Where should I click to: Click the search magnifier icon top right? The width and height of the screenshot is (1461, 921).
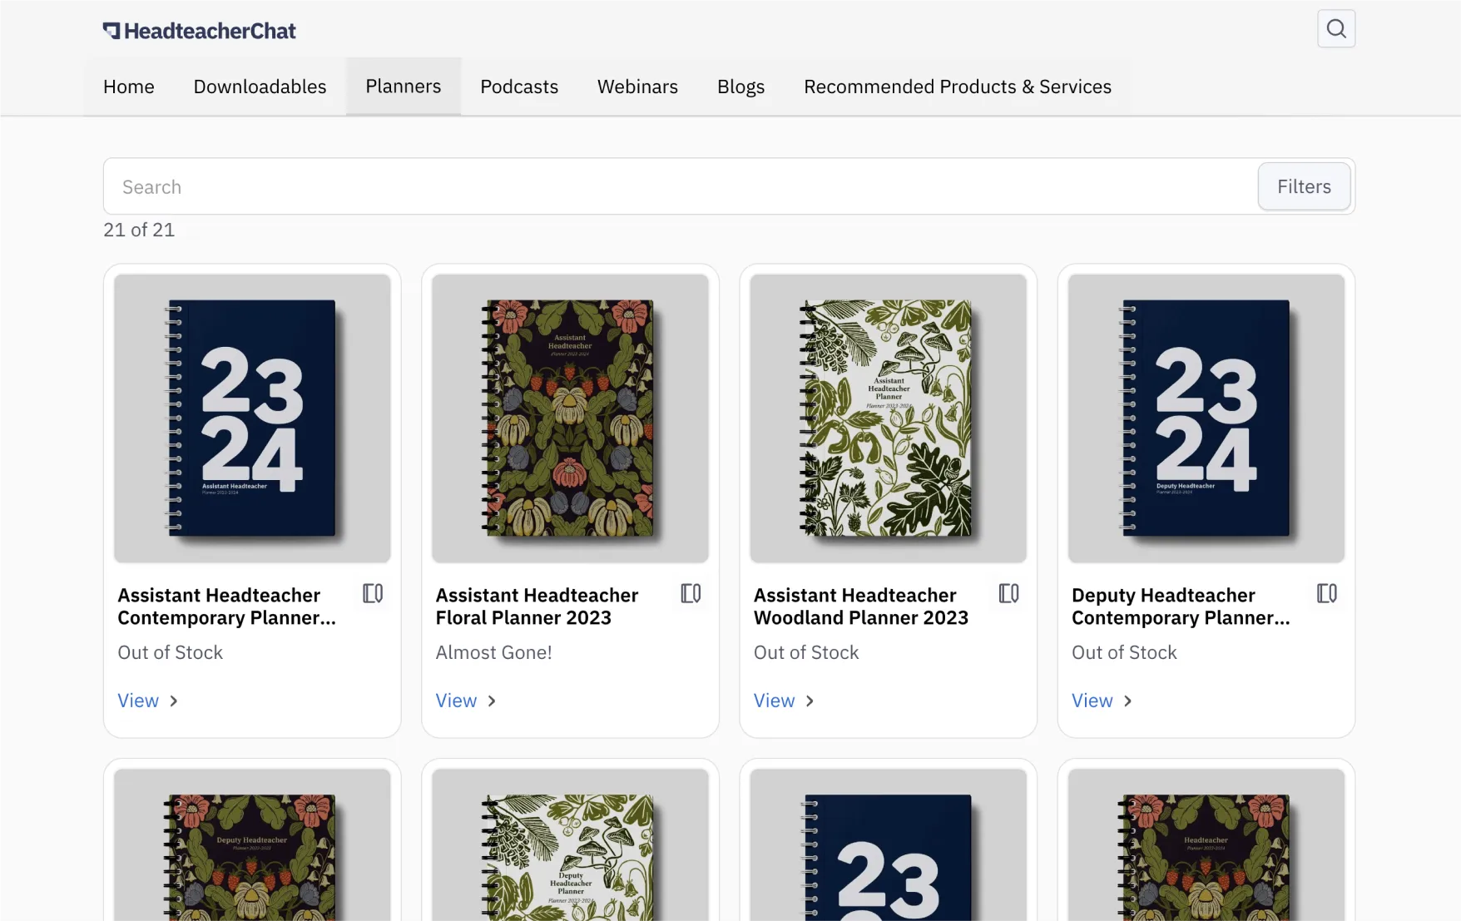[x=1335, y=28]
